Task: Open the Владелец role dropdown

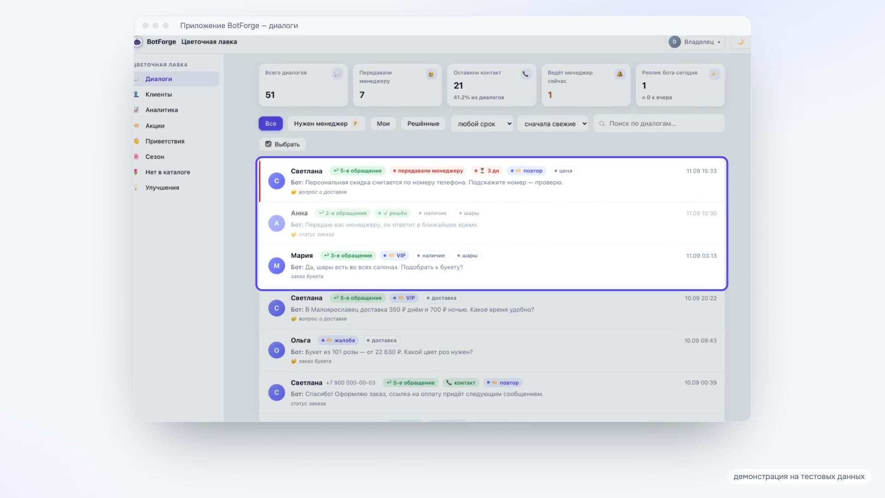Action: pyautogui.click(x=696, y=42)
